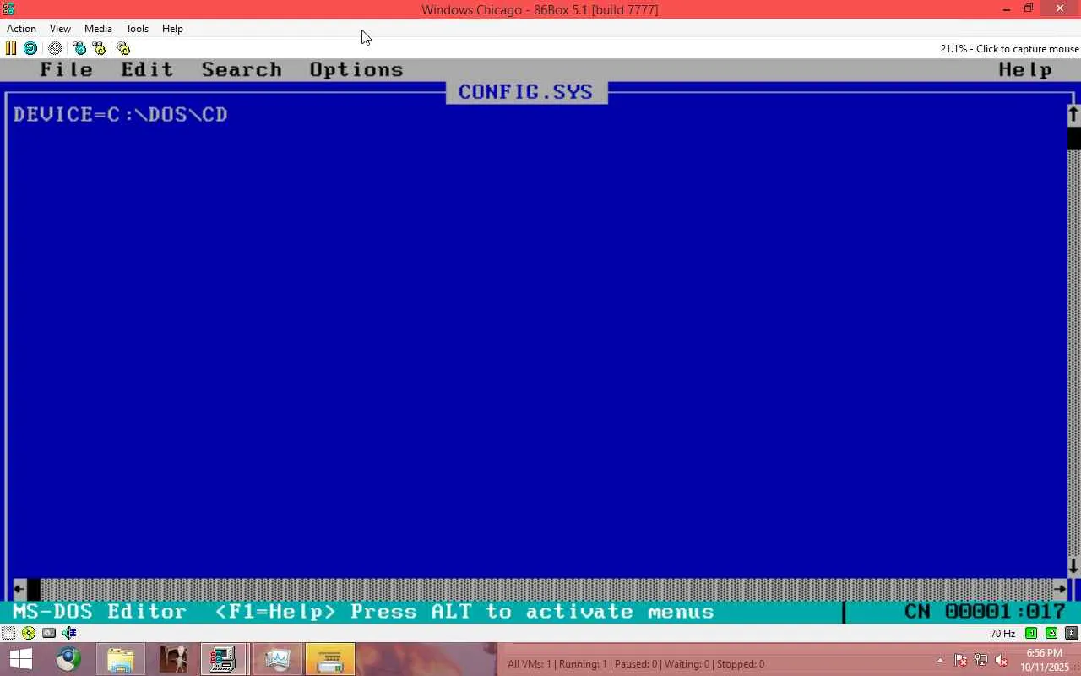Switch to the 86Box manager taskbar icon
This screenshot has width=1081, height=676.
pos(224,659)
